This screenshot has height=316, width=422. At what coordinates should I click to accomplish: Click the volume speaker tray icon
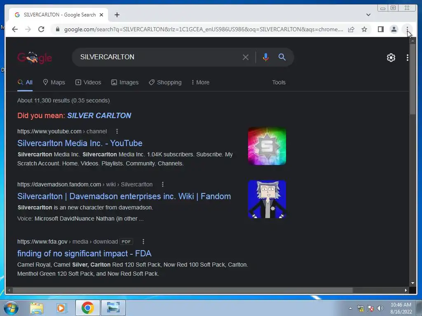[x=380, y=308]
